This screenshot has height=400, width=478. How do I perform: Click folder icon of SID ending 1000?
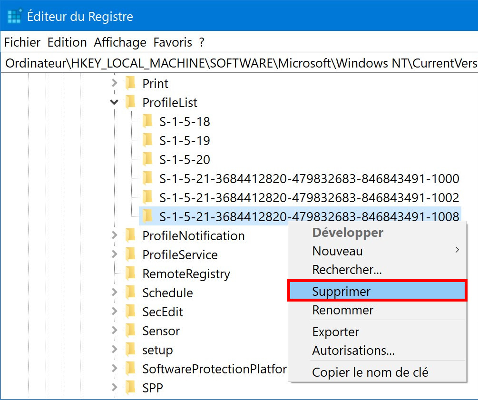147,178
